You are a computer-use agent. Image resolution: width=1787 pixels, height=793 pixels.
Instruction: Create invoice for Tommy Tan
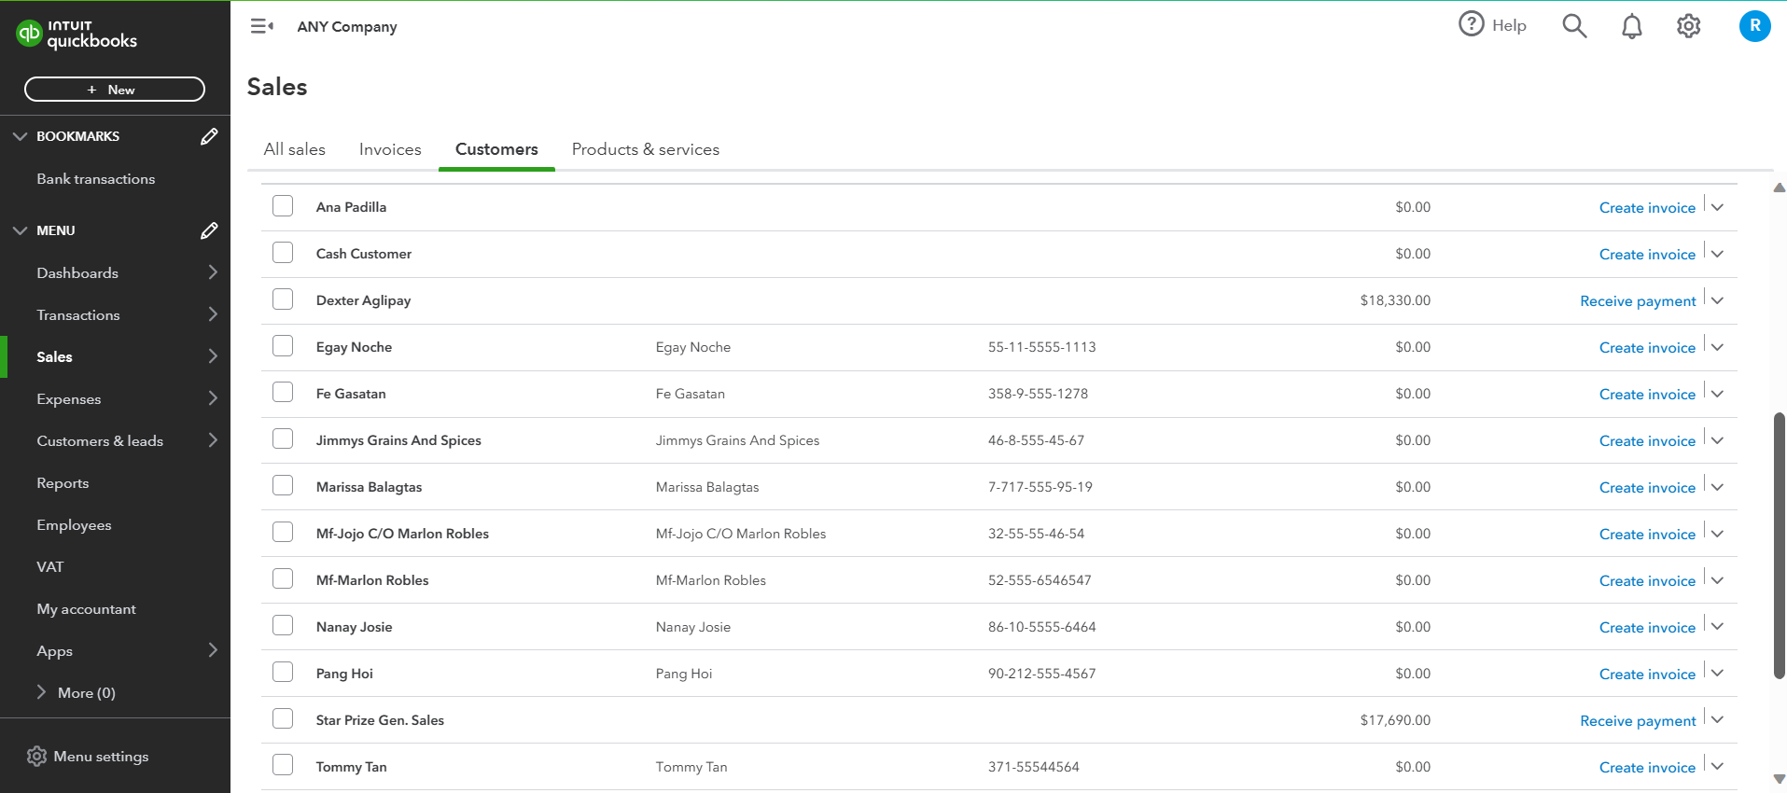(x=1647, y=768)
